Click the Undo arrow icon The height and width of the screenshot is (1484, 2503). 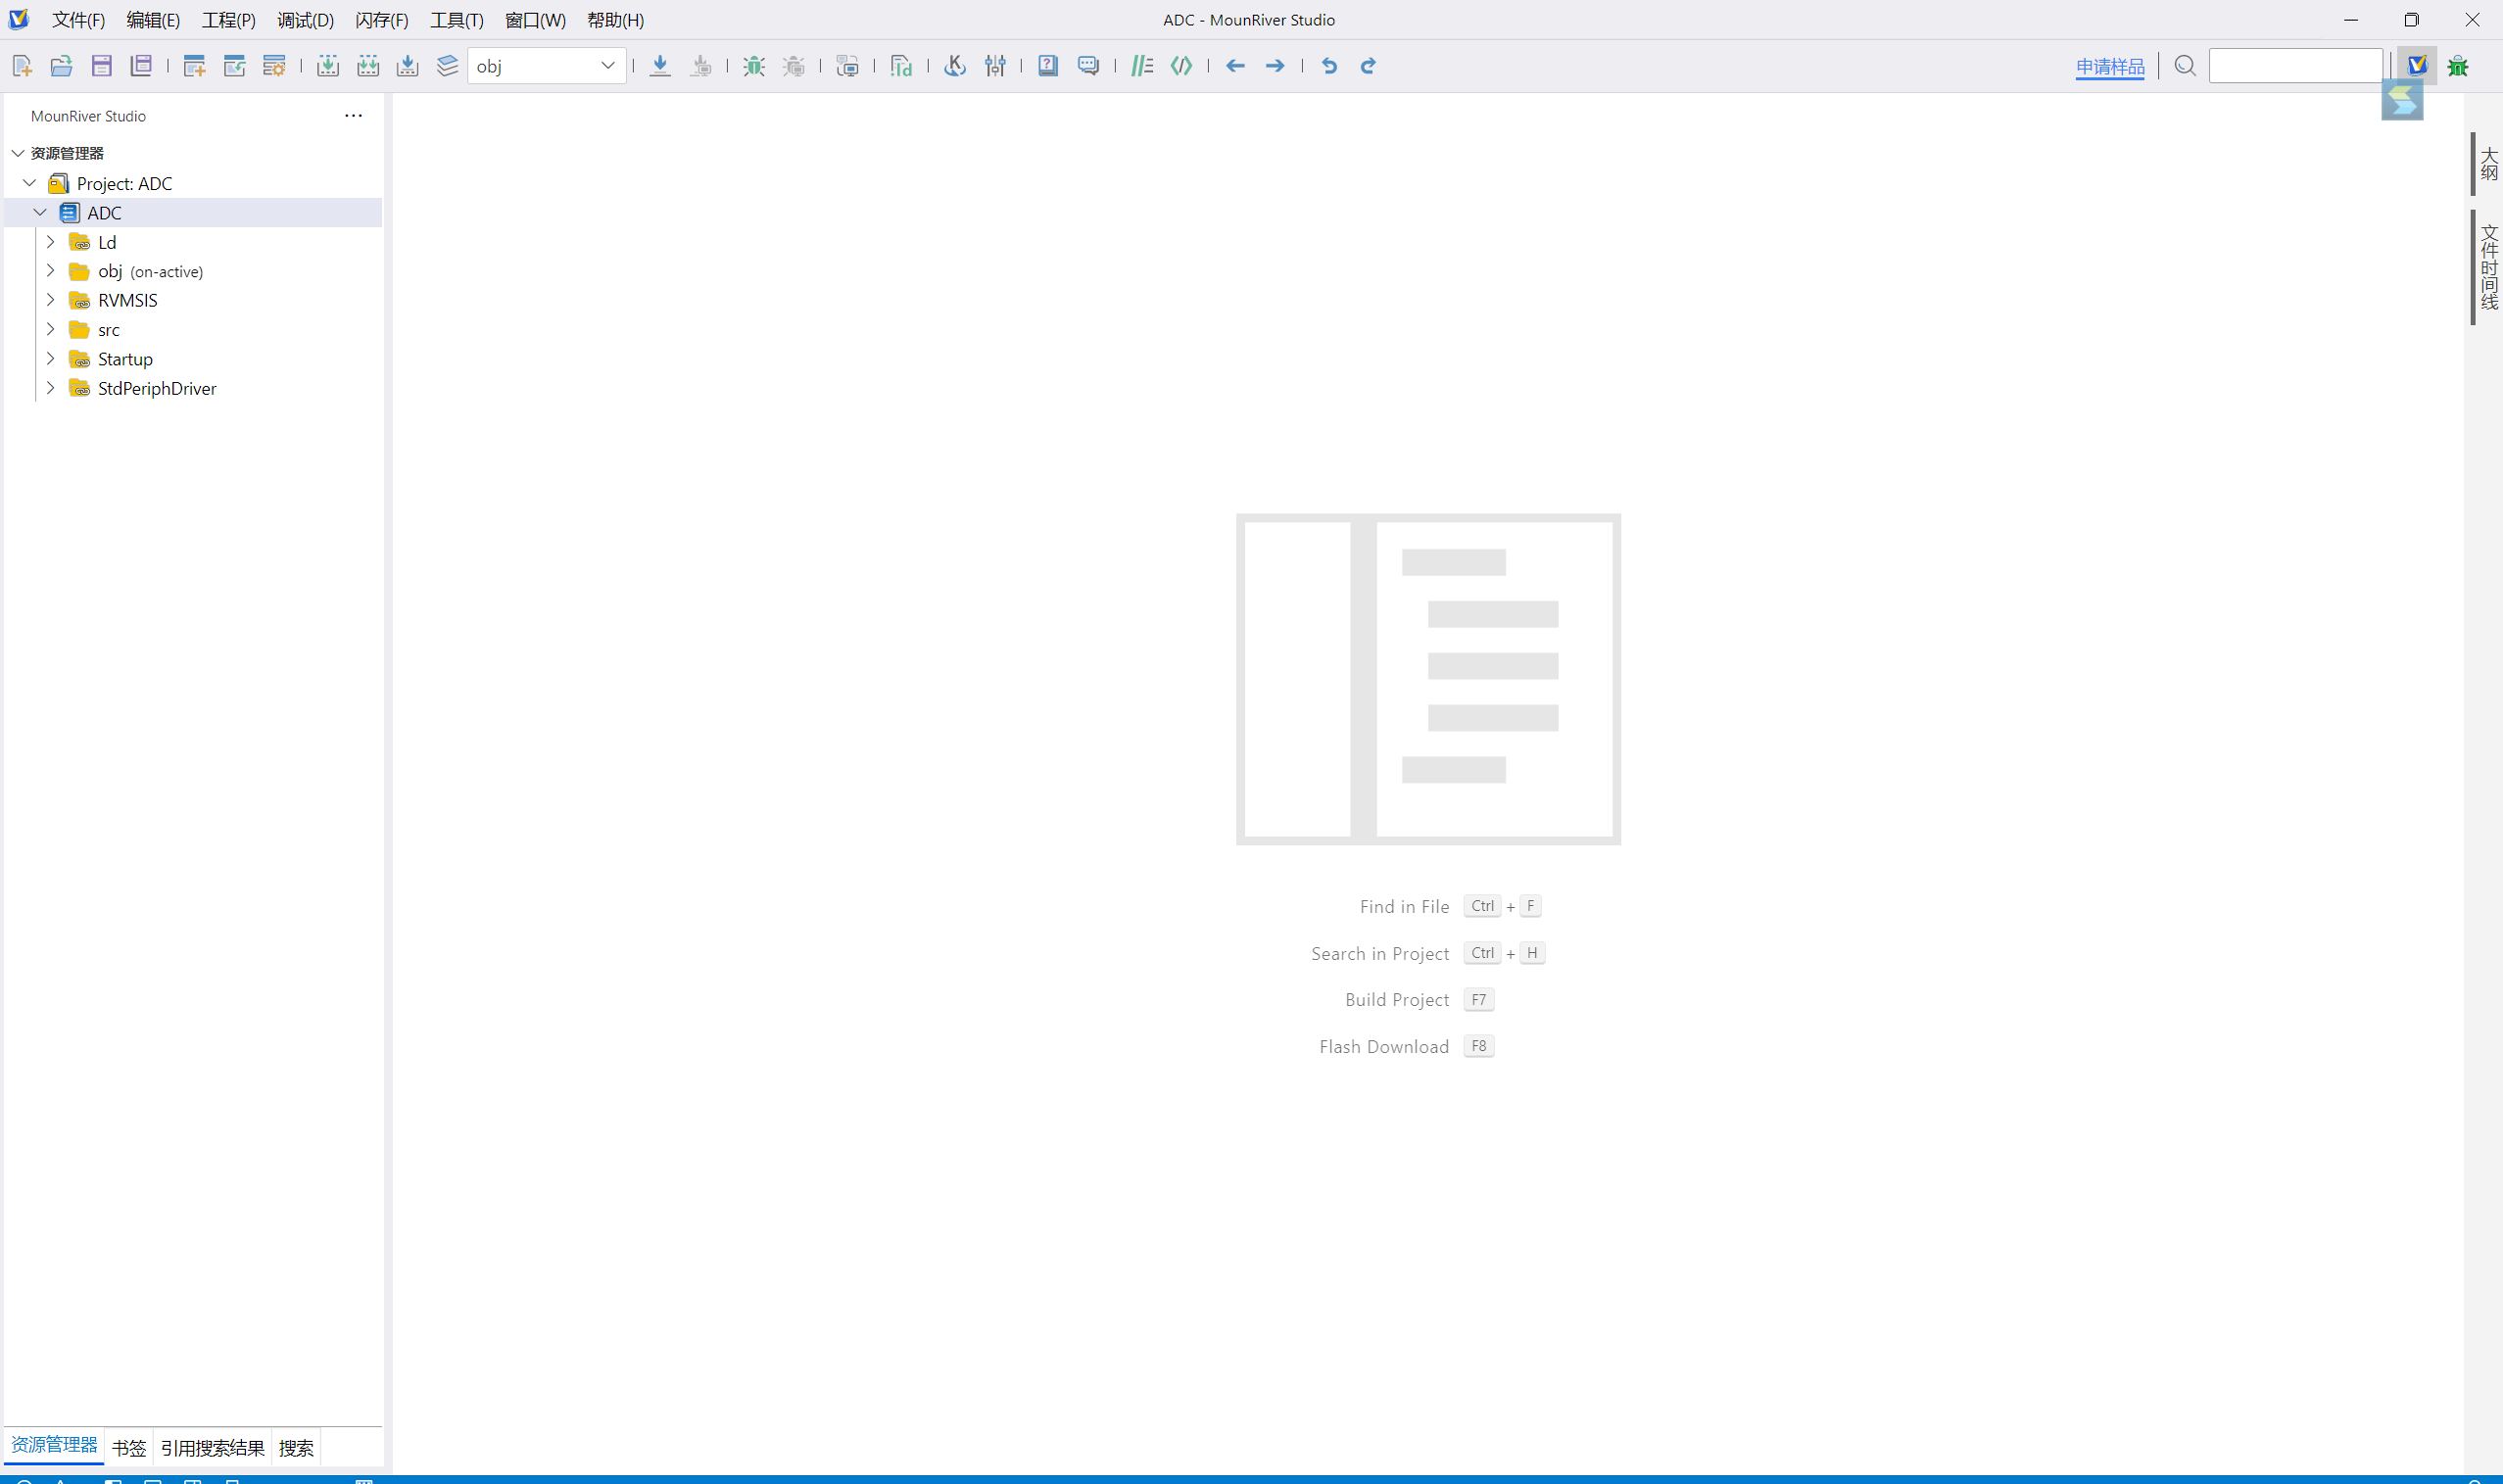(1329, 66)
